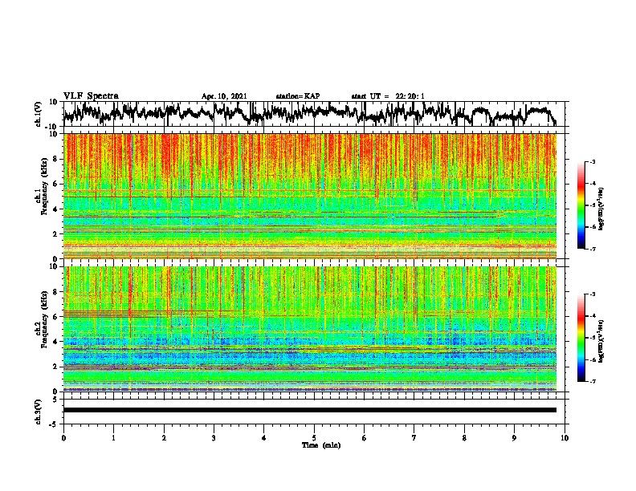Viewport: 636px width, 491px height.
Task: Select the "start UT = 22:20:1" text
Action: tap(388, 96)
